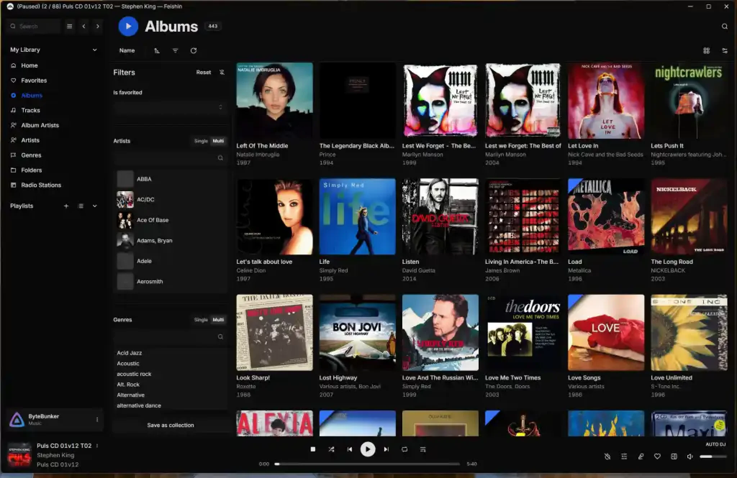The width and height of the screenshot is (737, 478).
Task: Select Multi mode for the Genres filter
Action: pos(218,320)
